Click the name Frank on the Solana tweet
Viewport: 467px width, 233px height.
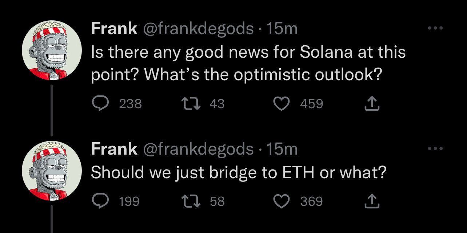(x=114, y=29)
